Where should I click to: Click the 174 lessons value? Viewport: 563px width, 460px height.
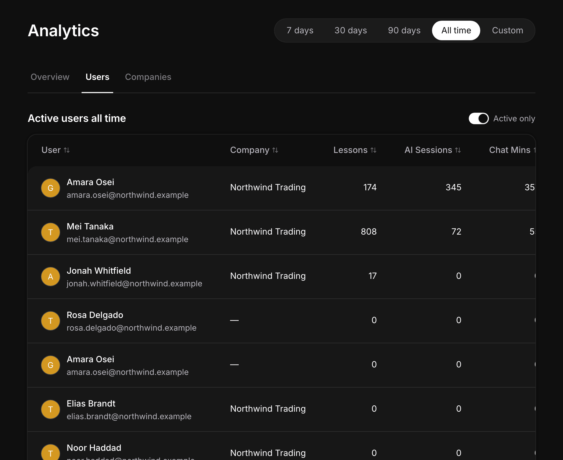click(370, 187)
